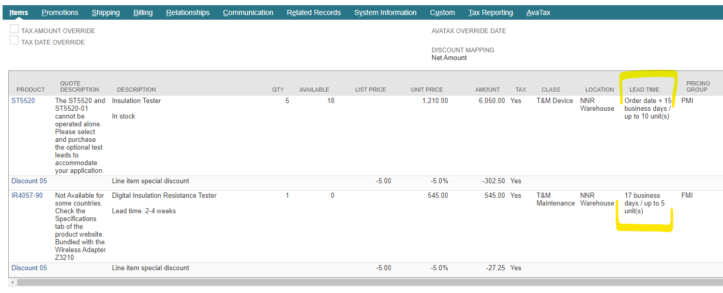Select the Insulation Tester description cell
Viewport: 723px width, 293px height.
(137, 101)
